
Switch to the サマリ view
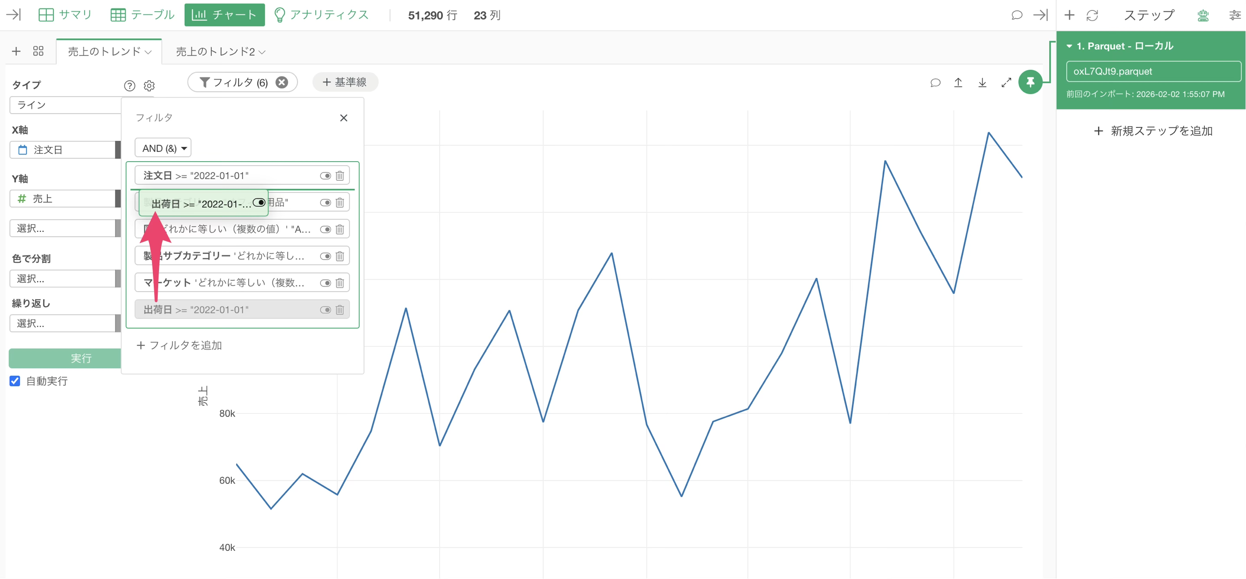point(65,15)
